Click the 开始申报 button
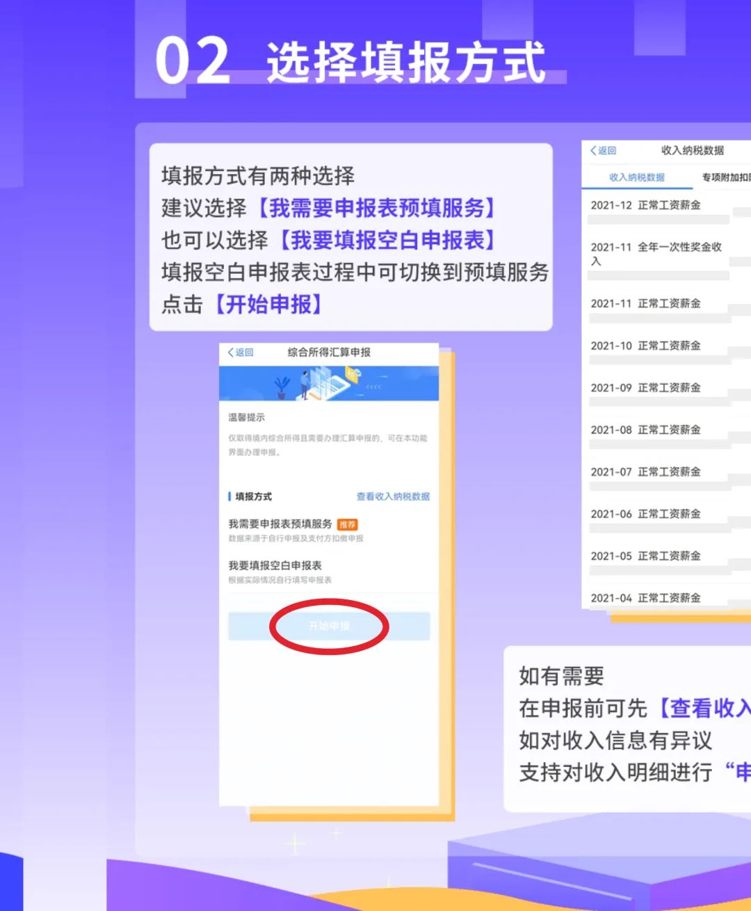The image size is (751, 911). pos(329,626)
